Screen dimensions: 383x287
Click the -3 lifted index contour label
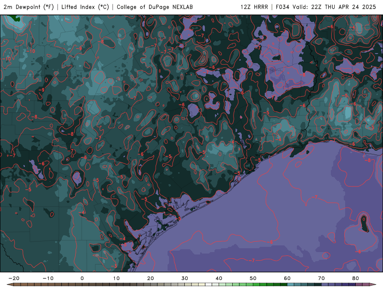[x=114, y=266]
